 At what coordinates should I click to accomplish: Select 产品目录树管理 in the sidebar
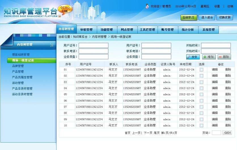(x=22, y=88)
